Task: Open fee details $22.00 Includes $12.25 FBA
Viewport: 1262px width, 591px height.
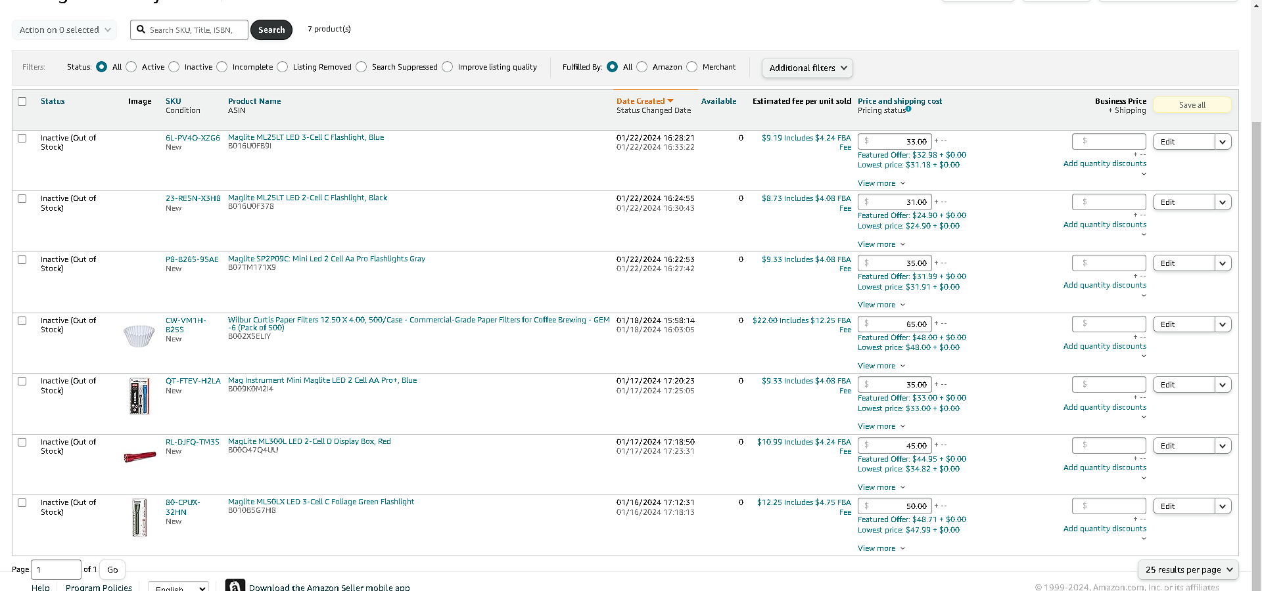Action: tap(802, 324)
